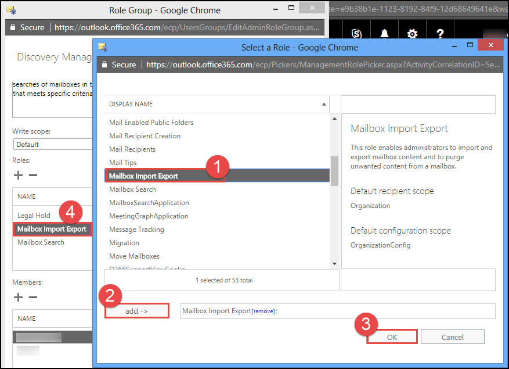Click the Select a Role window address bar URL
The width and height of the screenshot is (509, 369).
tap(323, 65)
